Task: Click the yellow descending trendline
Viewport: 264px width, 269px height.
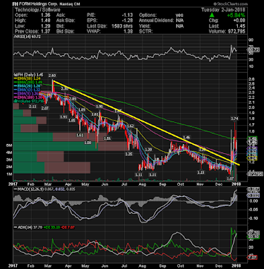Action: [x=146, y=123]
